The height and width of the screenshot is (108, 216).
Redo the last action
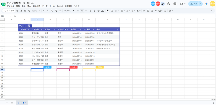point(21,11)
